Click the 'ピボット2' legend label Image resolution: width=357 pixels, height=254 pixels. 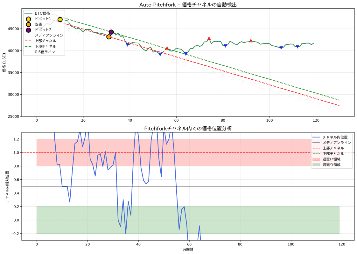[x=43, y=30]
